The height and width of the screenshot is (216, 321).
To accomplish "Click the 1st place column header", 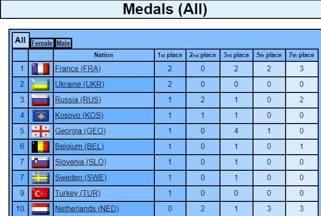I will [x=170, y=55].
